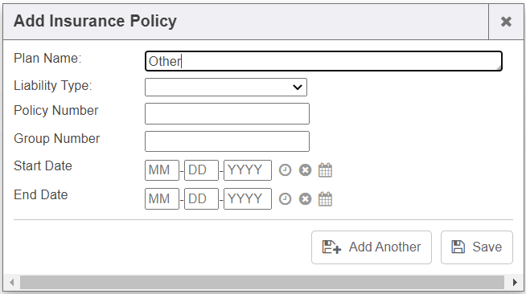Open the End Date calendar picker

pyautogui.click(x=325, y=199)
